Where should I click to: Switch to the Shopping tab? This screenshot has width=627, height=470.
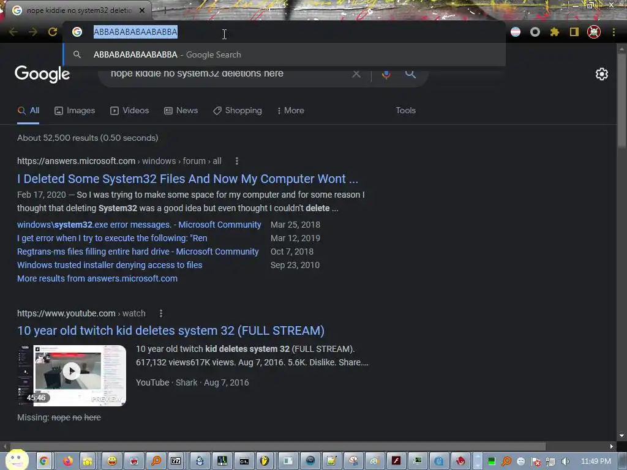click(238, 110)
